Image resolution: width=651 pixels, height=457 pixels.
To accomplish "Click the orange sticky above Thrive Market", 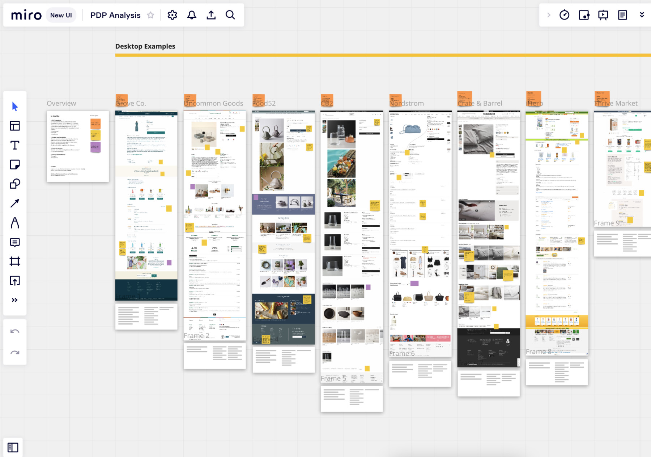I will point(602,98).
